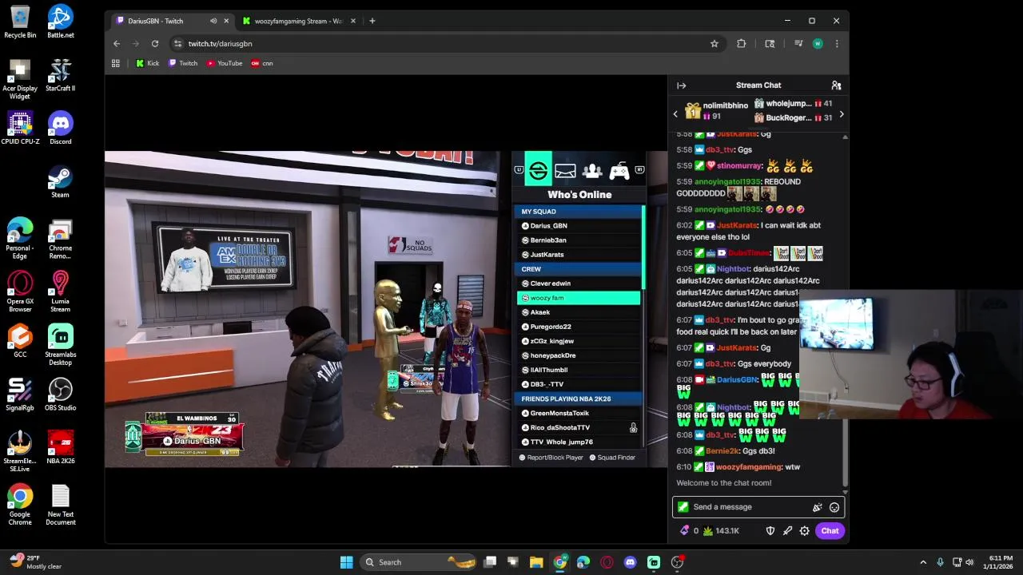The width and height of the screenshot is (1023, 575).
Task: Open Twitch bookmark
Action: click(183, 63)
